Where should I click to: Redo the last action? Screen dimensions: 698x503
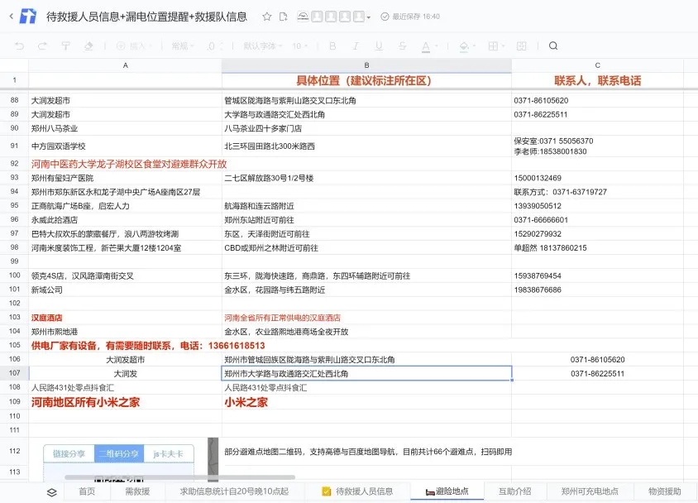pos(42,46)
